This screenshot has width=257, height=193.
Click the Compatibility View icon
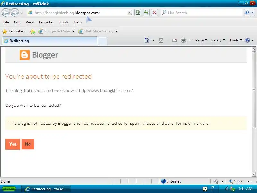[x=138, y=13]
